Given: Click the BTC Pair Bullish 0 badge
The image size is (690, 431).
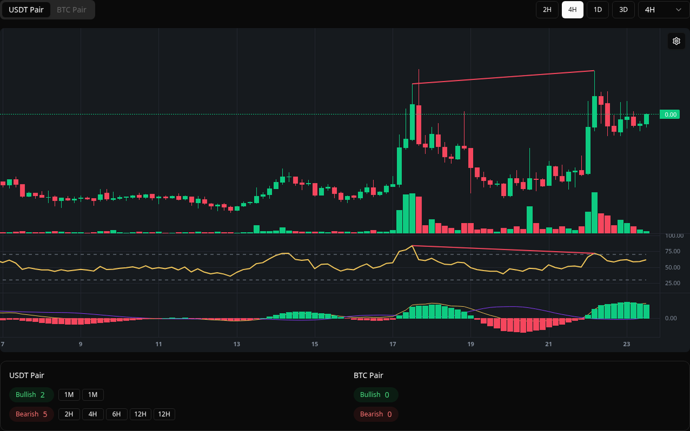Looking at the screenshot, I should point(375,395).
